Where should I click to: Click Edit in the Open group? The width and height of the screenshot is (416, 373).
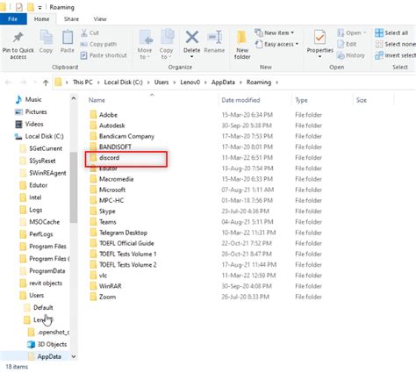347,44
